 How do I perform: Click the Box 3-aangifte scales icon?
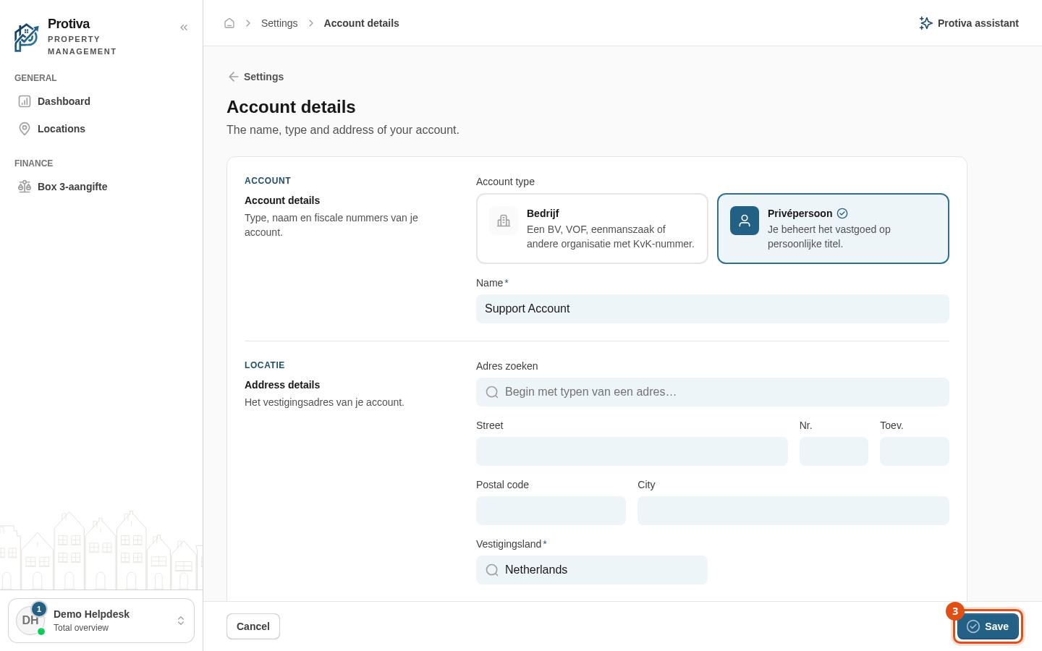pos(25,187)
